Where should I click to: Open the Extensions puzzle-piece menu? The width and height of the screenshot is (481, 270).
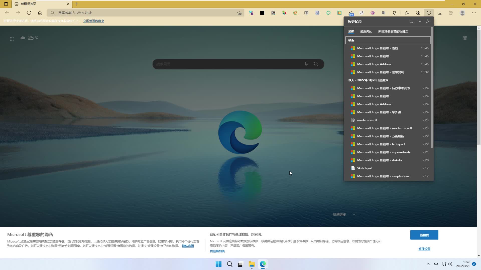[x=395, y=13]
